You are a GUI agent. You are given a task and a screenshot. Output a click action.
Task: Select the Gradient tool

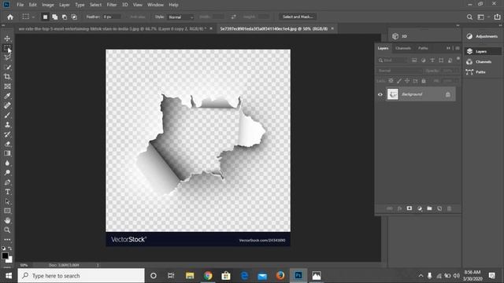(x=7, y=153)
